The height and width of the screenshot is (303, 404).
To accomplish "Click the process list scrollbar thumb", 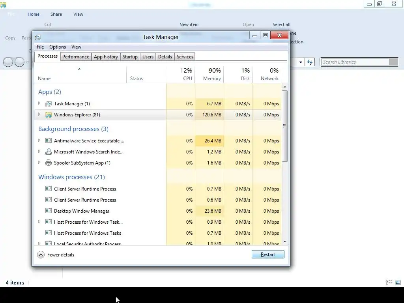I will pyautogui.click(x=285, y=126).
